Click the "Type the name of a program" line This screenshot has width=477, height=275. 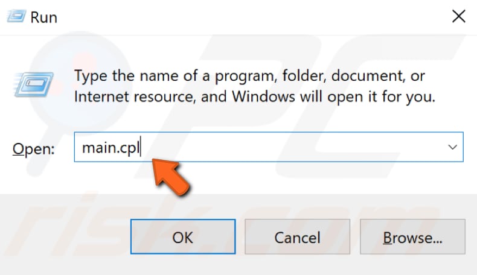249,75
